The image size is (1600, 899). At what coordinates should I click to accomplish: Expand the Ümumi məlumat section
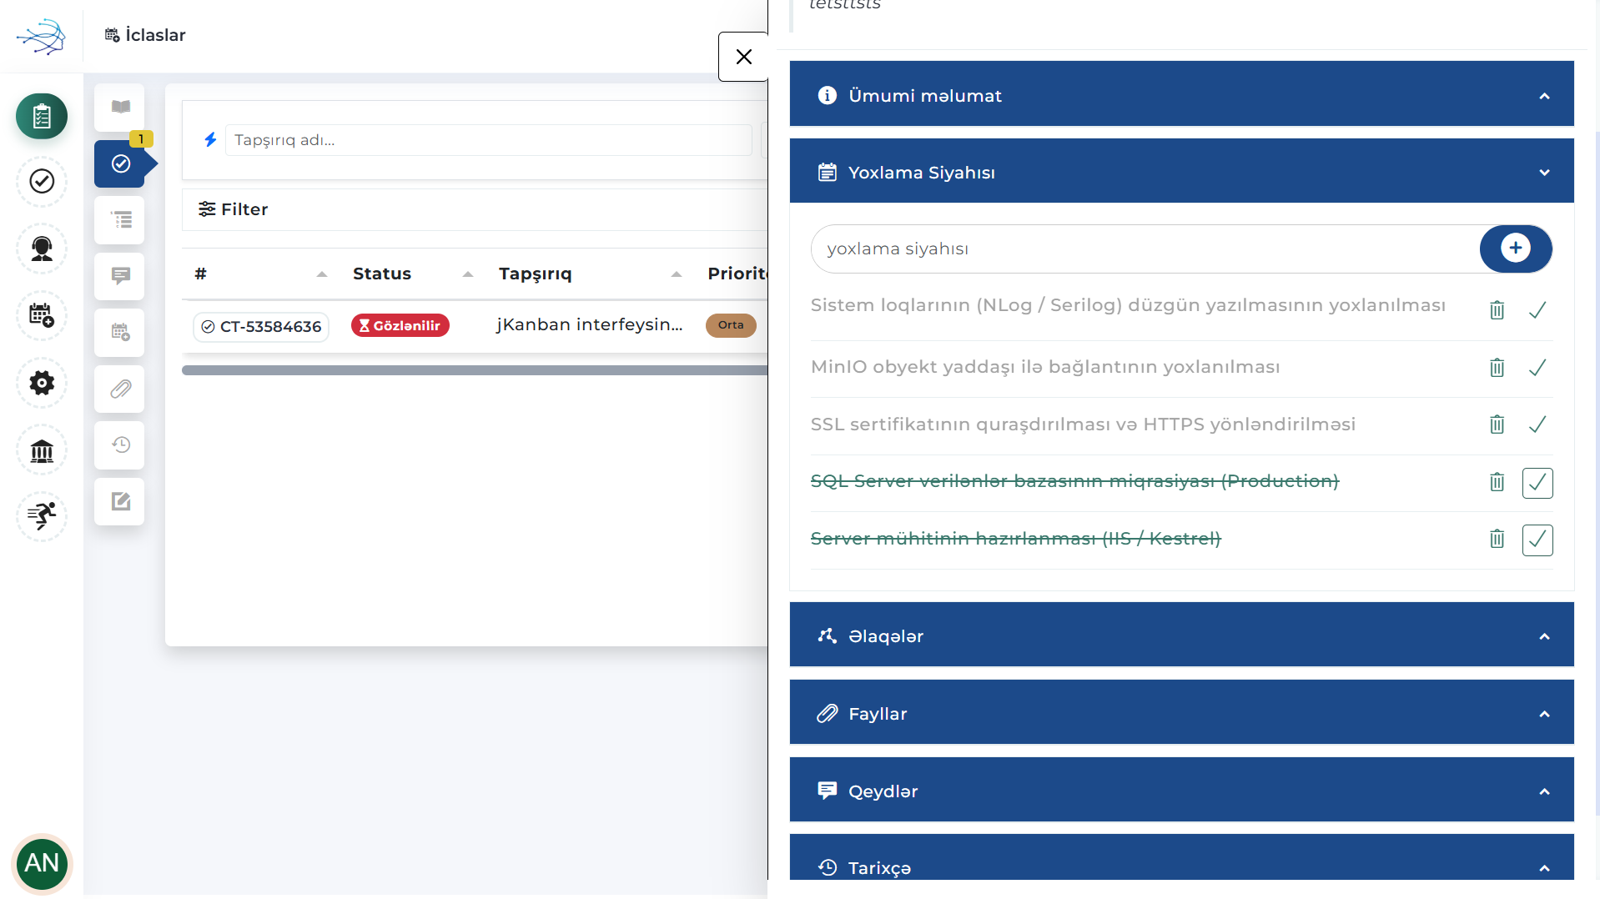tap(1181, 95)
